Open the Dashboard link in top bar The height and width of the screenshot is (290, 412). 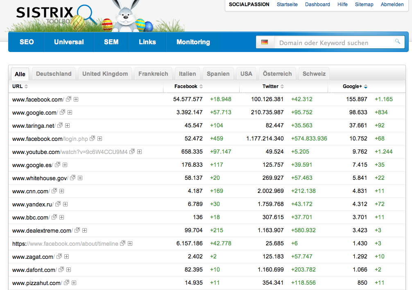coord(317,5)
